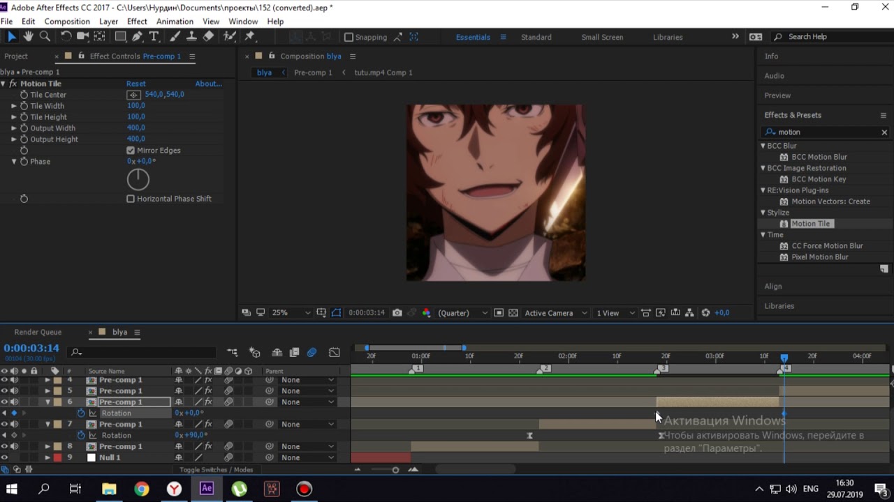Image resolution: width=894 pixels, height=502 pixels.
Task: Click Reset for Motion Tile effect
Action: [x=135, y=84]
